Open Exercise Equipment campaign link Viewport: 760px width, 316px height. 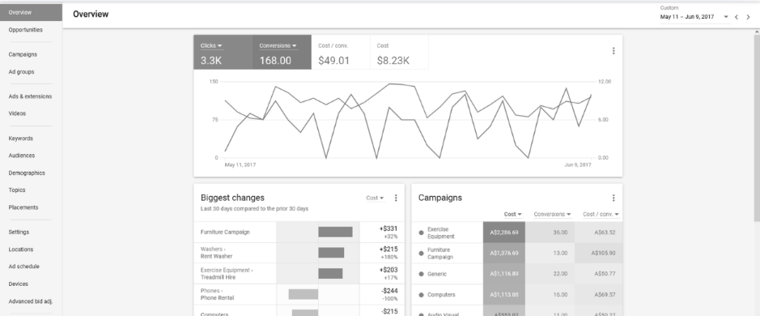click(441, 233)
